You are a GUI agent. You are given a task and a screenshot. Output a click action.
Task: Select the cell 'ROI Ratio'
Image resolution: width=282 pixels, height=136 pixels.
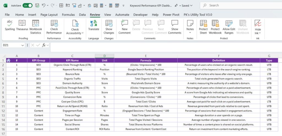pos(104,129)
